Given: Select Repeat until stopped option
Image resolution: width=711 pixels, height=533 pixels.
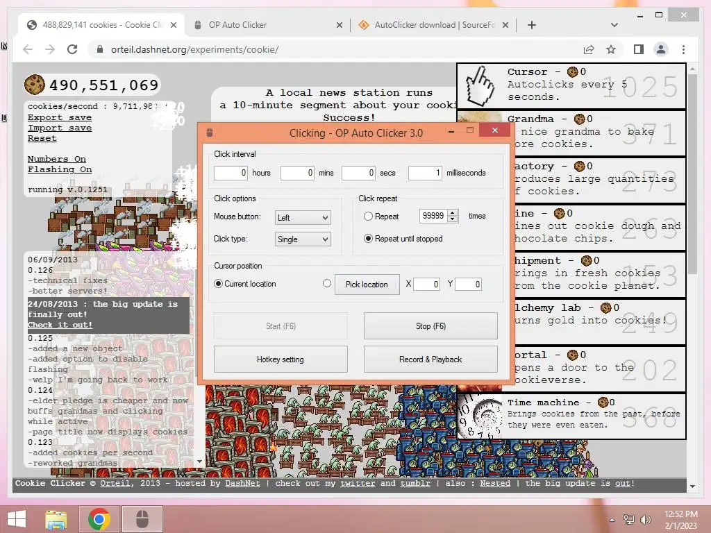Looking at the screenshot, I should (368, 239).
